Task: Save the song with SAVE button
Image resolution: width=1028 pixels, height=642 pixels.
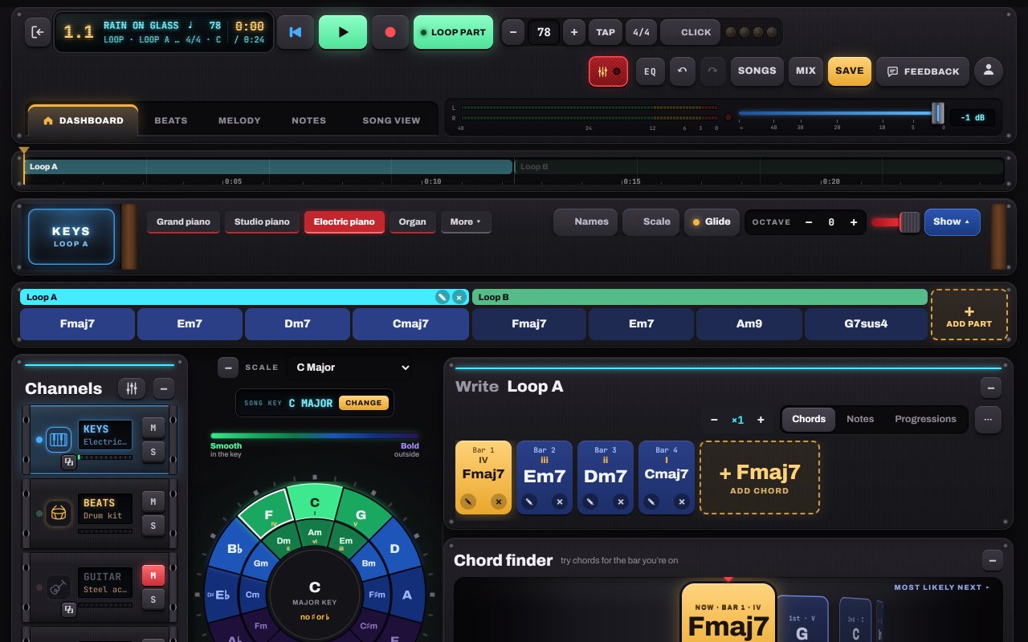Action: click(x=849, y=71)
